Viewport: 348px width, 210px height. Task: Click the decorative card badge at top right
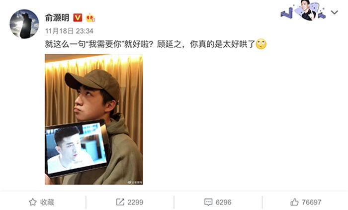tap(303, 10)
